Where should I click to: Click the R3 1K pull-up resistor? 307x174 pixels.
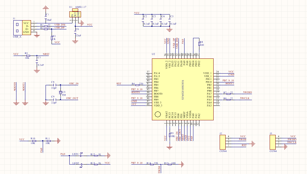(52, 38)
